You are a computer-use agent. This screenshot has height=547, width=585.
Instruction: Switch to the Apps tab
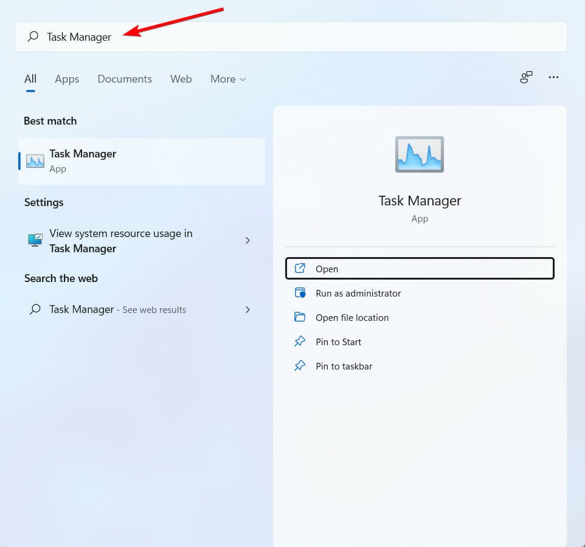tap(67, 79)
